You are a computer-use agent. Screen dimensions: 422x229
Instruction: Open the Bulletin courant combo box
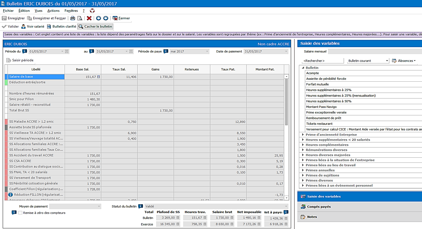(x=368, y=61)
